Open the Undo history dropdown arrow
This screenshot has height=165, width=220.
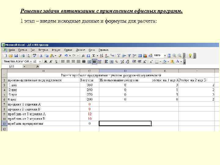70,56
